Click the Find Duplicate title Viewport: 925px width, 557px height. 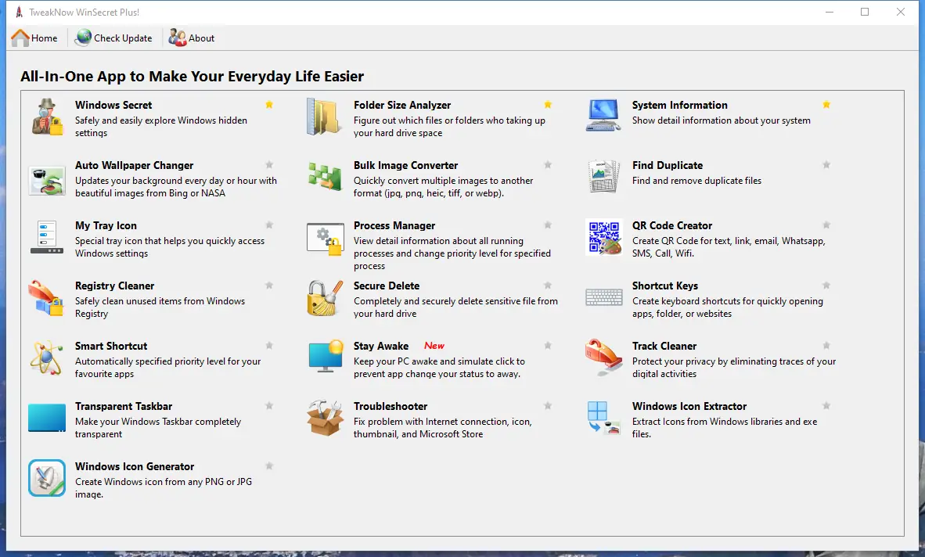668,165
